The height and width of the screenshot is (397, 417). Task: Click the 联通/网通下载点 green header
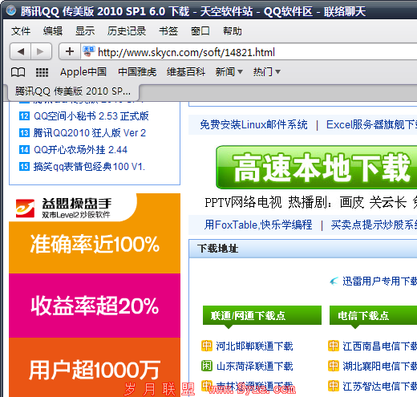click(x=262, y=315)
